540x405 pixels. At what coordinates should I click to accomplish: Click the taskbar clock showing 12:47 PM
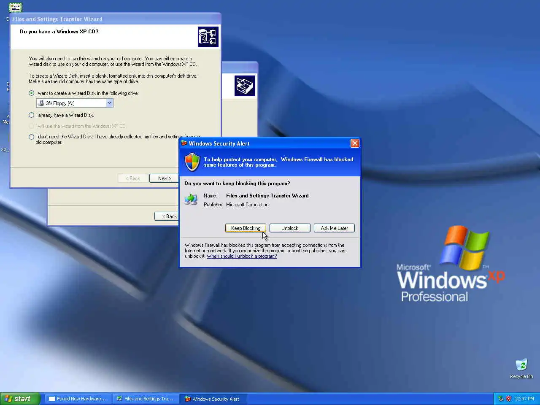[524, 399]
